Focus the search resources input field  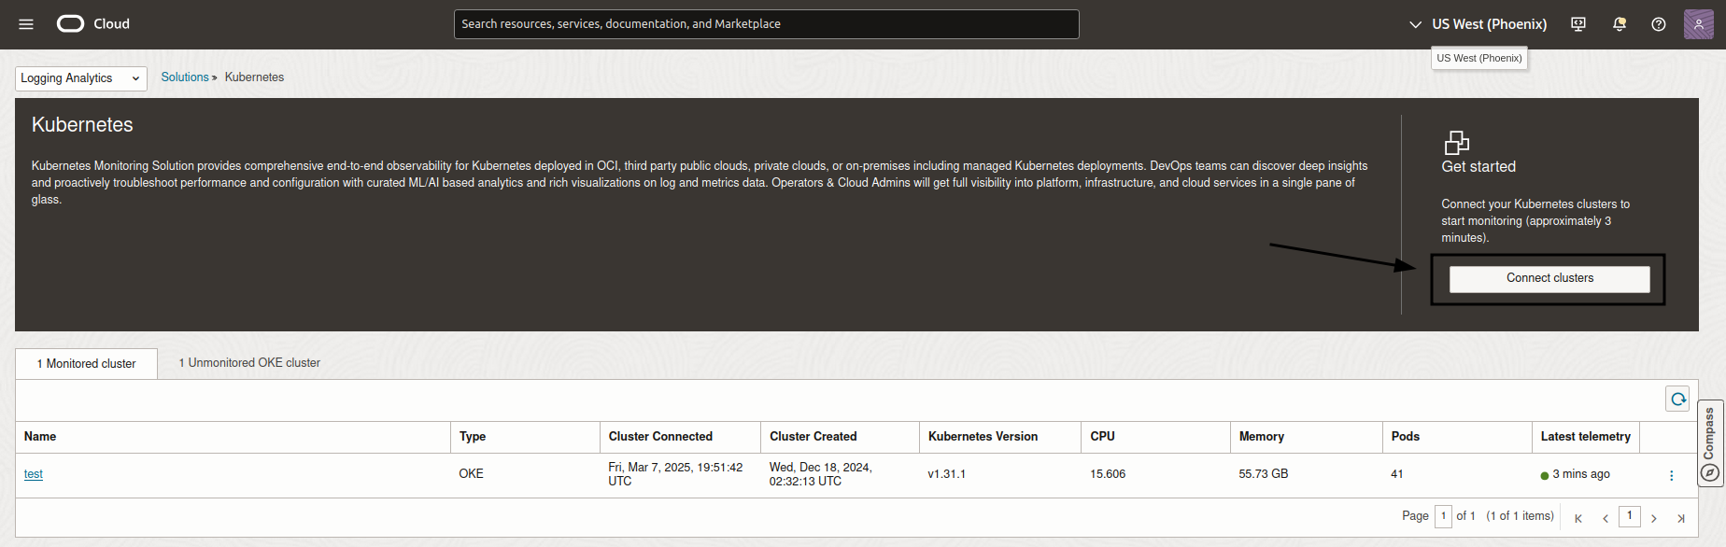click(x=766, y=24)
